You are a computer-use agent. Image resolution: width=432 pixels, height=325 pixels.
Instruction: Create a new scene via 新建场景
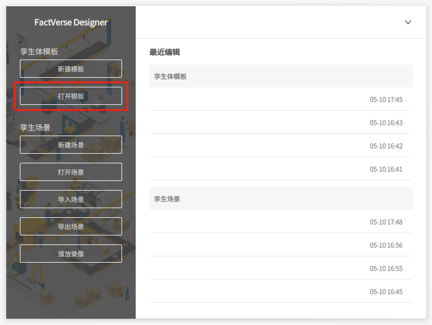tap(71, 145)
